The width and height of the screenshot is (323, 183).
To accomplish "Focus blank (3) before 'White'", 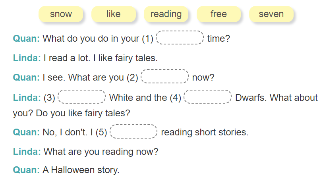I will (x=82, y=97).
